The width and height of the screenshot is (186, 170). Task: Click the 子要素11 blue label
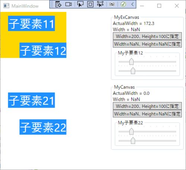[32, 23]
